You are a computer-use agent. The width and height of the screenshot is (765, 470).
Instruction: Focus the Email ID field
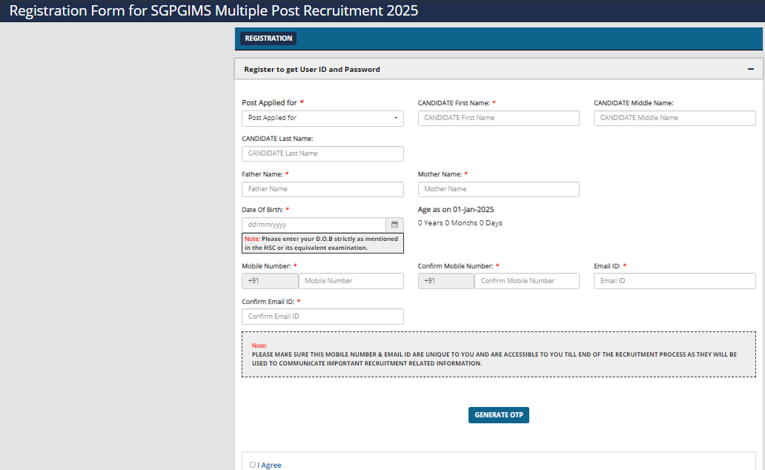[x=675, y=281]
